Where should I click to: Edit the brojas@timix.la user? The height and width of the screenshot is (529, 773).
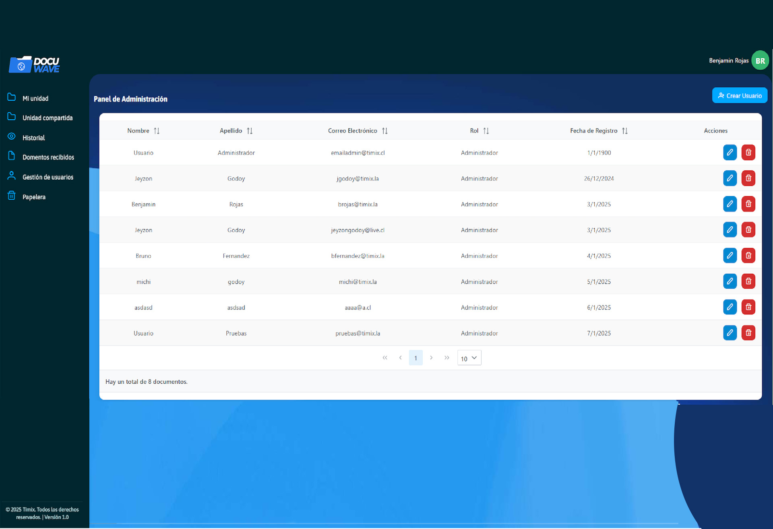click(730, 204)
